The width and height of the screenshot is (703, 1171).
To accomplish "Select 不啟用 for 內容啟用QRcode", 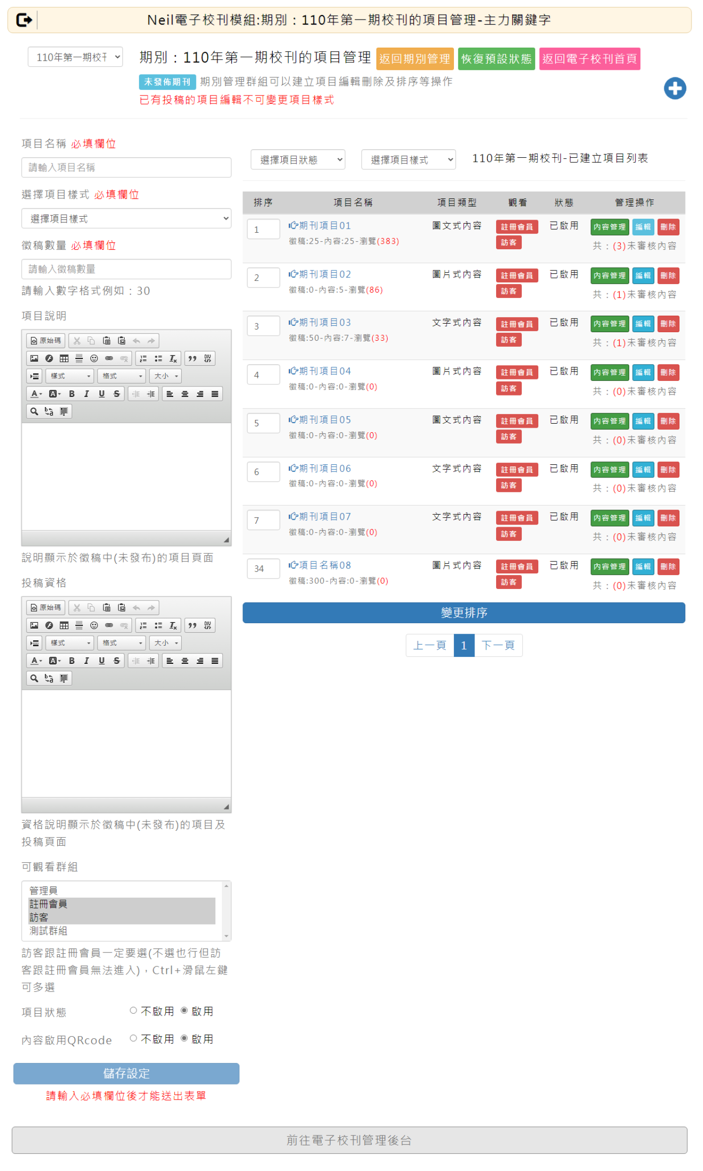I will (134, 1038).
